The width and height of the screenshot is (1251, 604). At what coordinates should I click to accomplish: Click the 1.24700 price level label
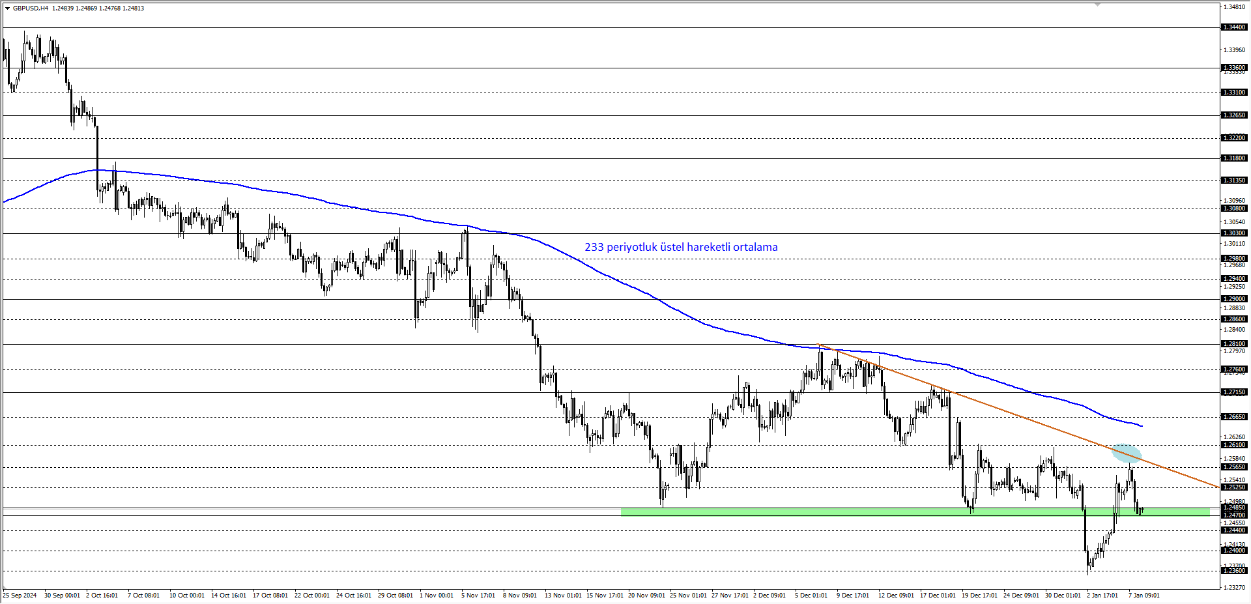(1234, 515)
